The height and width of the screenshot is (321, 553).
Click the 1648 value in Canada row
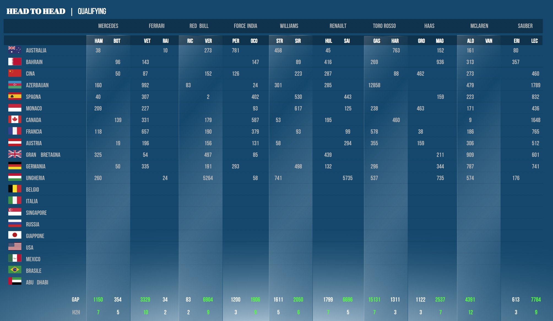[x=536, y=120]
